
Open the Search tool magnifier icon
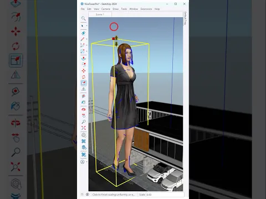tap(83, 18)
